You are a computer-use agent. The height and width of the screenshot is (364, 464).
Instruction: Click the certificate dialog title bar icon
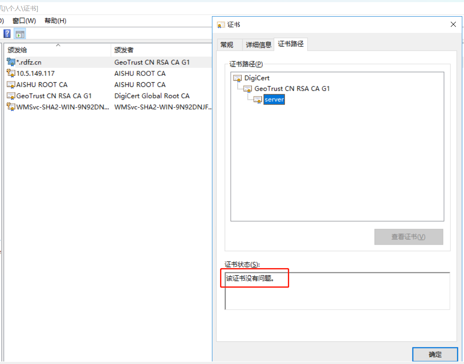221,25
